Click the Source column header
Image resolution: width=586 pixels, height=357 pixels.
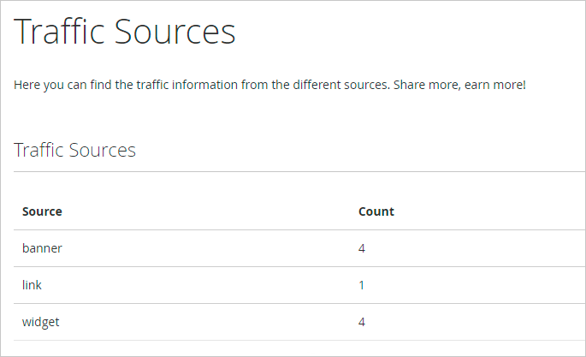(x=42, y=211)
